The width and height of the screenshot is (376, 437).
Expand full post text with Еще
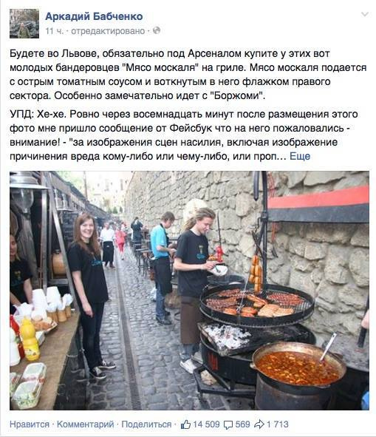(300, 156)
